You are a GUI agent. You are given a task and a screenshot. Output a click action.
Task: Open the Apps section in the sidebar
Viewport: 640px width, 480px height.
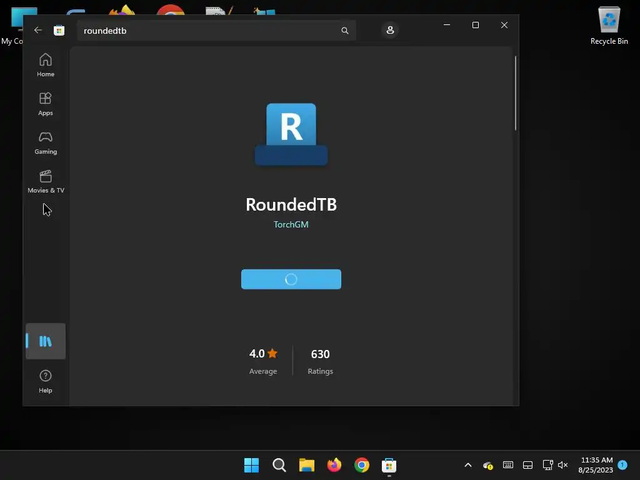[x=46, y=104]
